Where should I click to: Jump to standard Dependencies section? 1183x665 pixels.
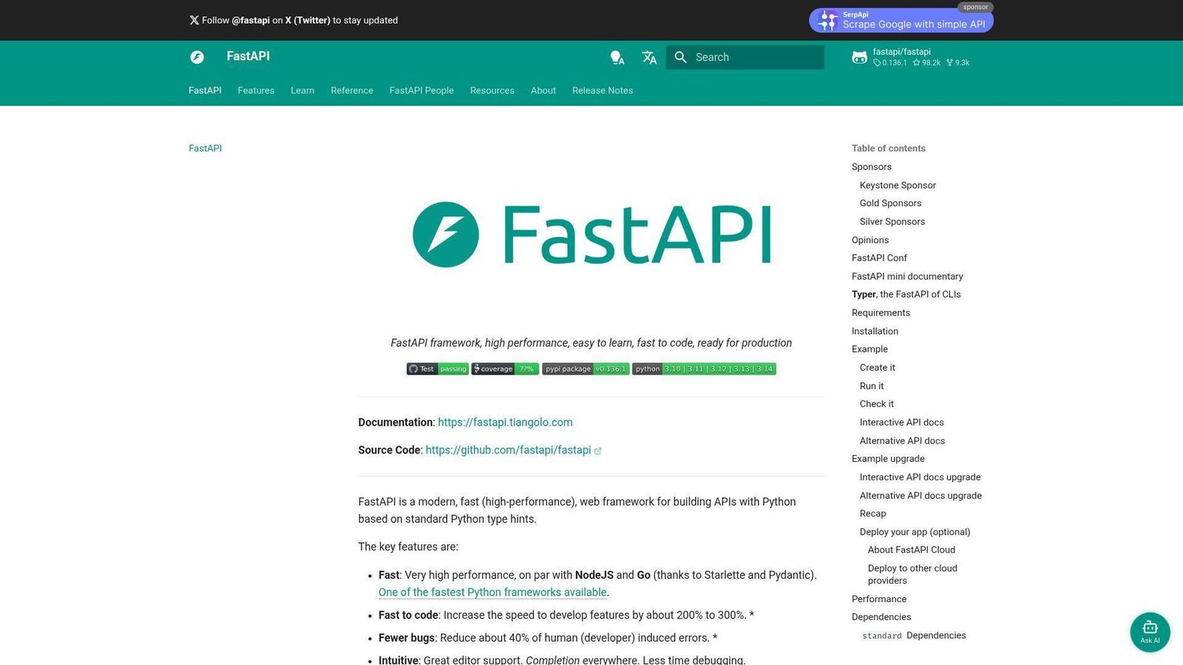914,635
